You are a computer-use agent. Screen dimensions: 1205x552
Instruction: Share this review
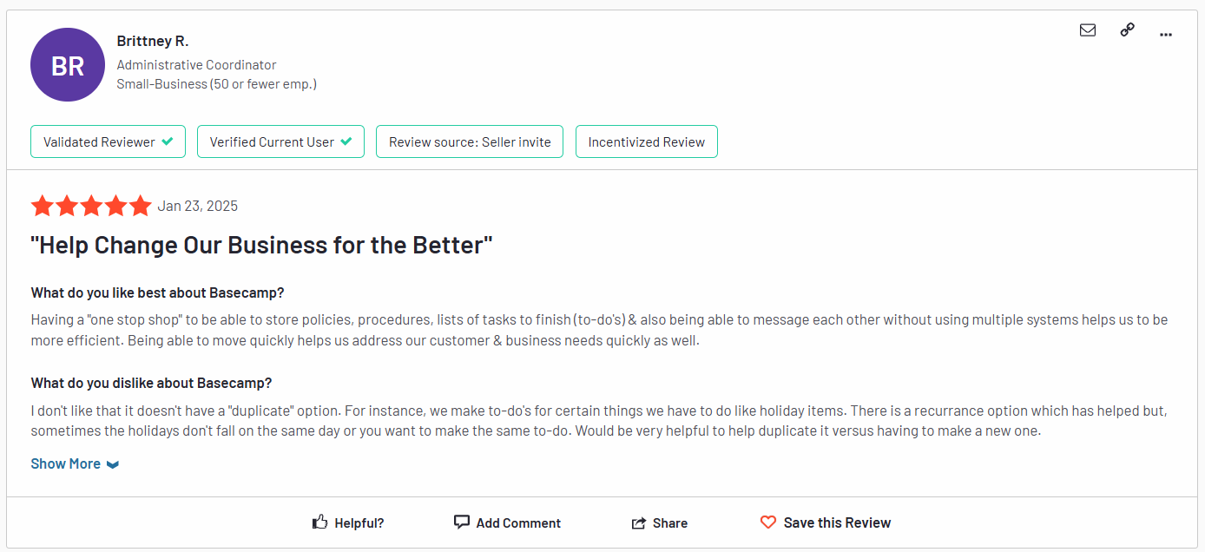click(x=660, y=522)
